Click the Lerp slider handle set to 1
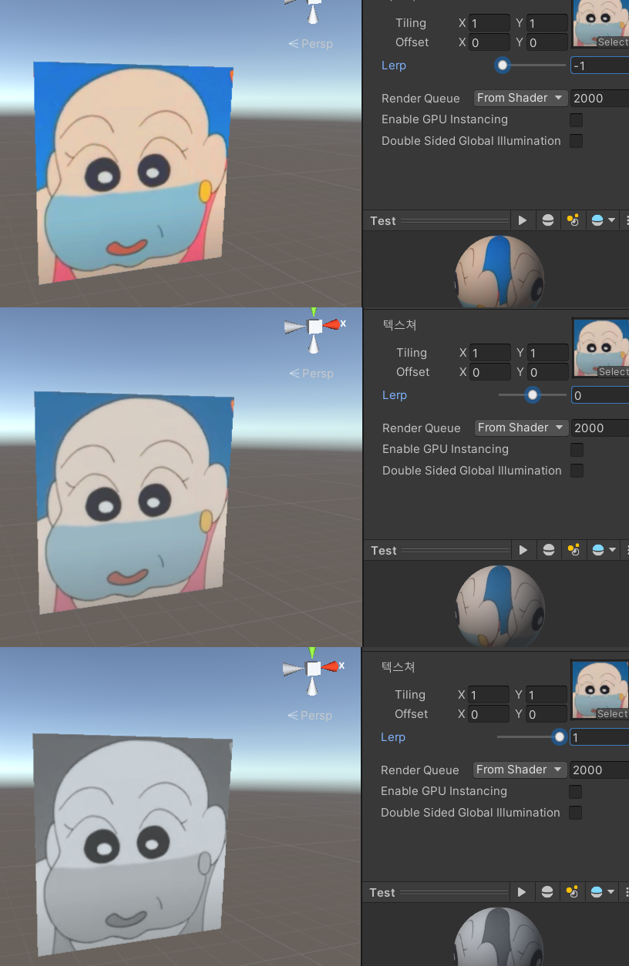The height and width of the screenshot is (966, 629). 560,737
